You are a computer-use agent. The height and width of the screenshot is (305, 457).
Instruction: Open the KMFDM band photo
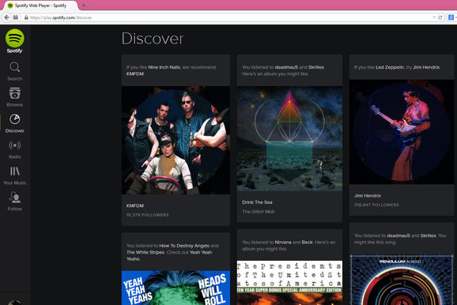176,140
